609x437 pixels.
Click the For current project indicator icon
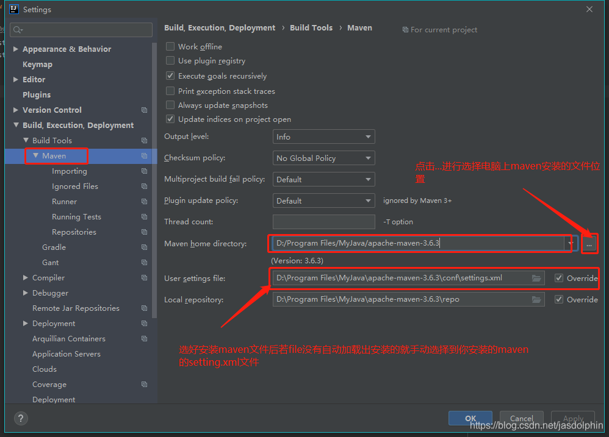tap(405, 30)
